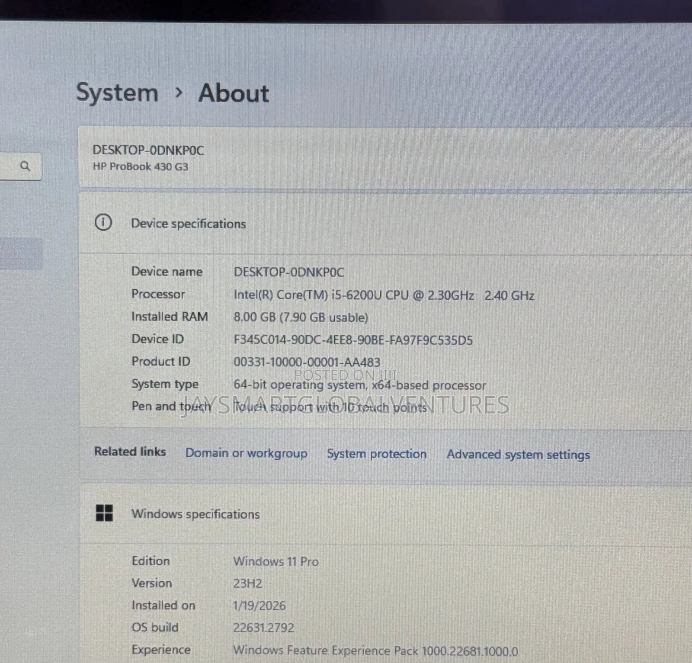Click the settings search input field
The image size is (692, 663).
[21, 166]
